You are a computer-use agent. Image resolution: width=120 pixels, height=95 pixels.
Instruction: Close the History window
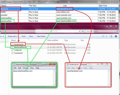[x=115, y=2]
